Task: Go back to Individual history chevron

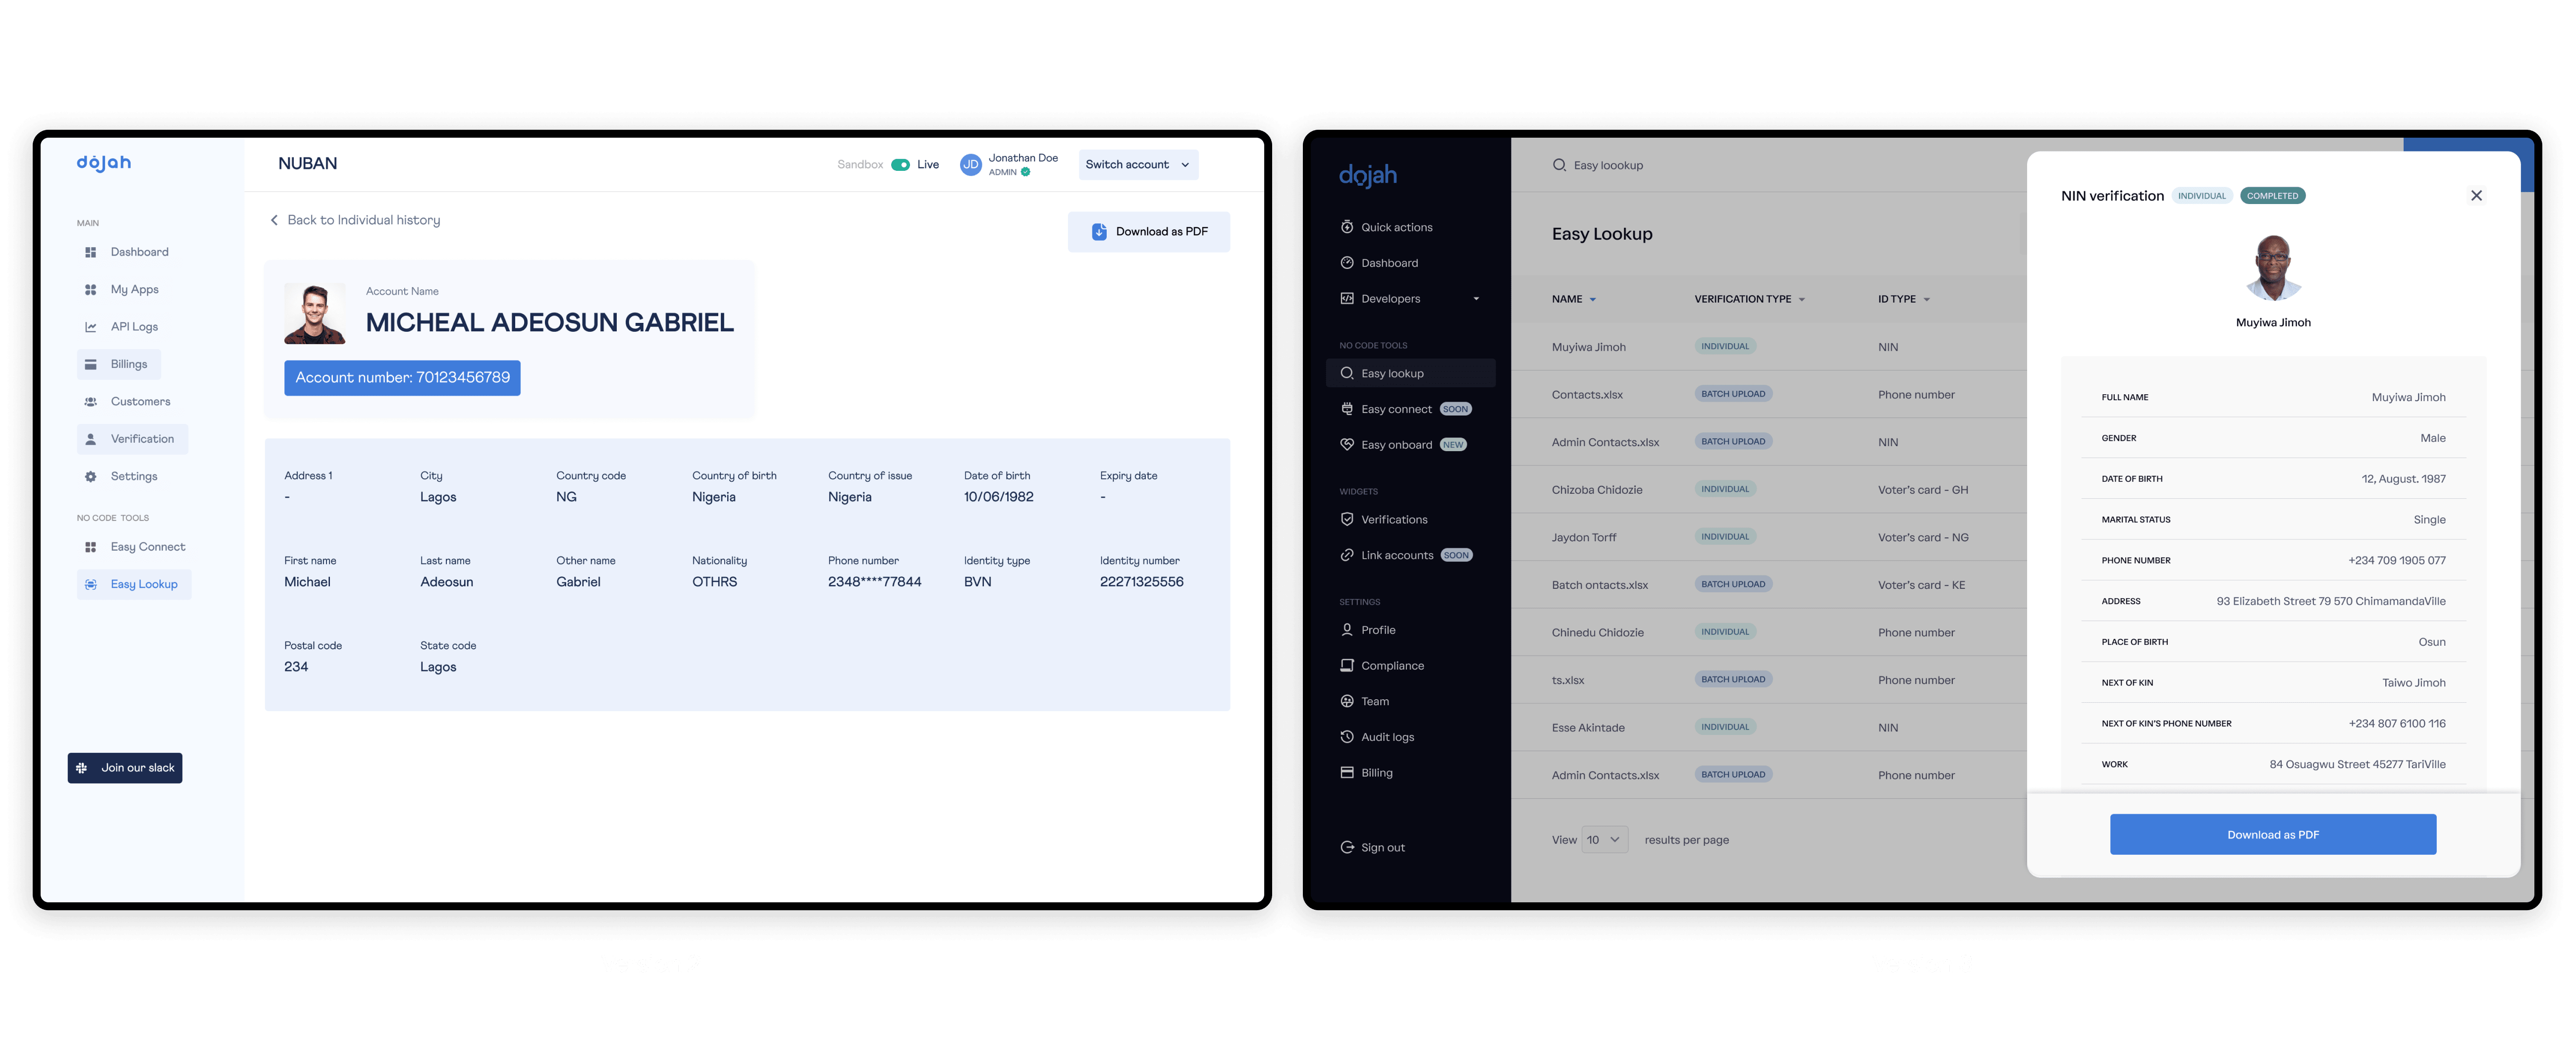Action: point(274,220)
